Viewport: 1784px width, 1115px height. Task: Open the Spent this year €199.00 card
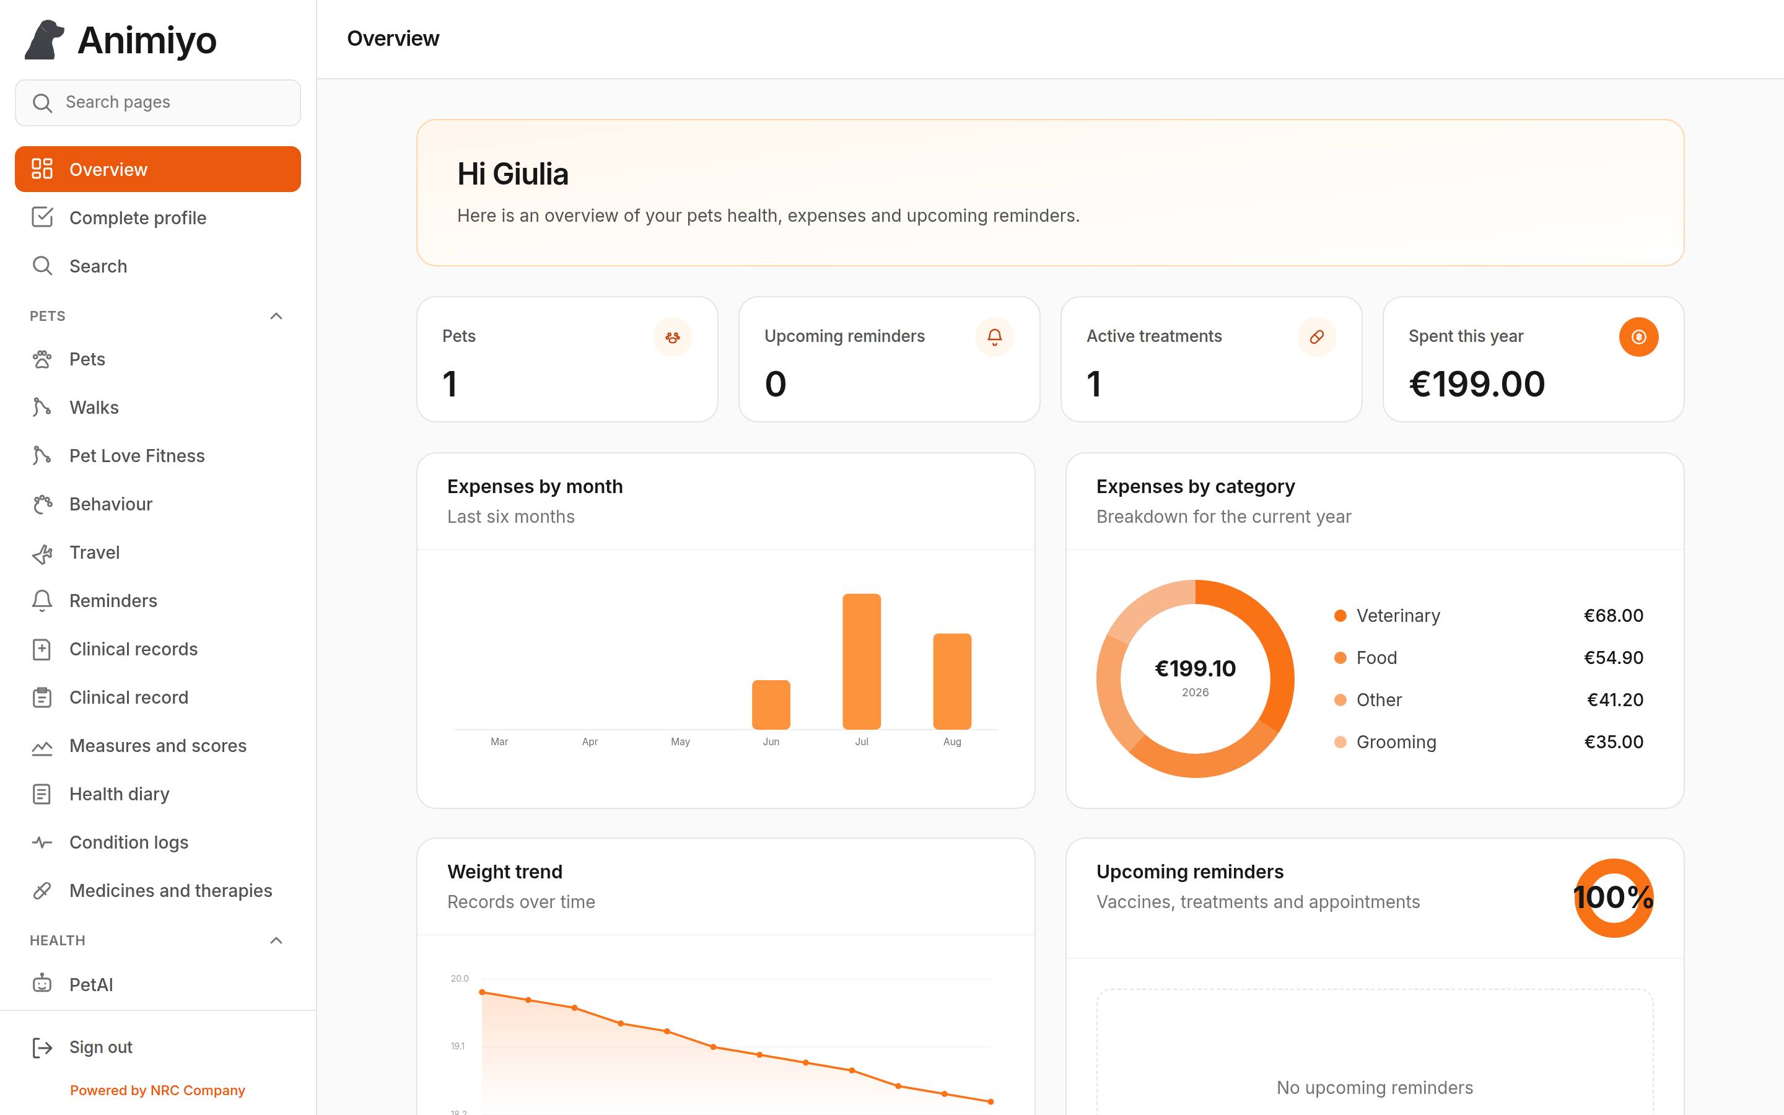pos(1533,359)
